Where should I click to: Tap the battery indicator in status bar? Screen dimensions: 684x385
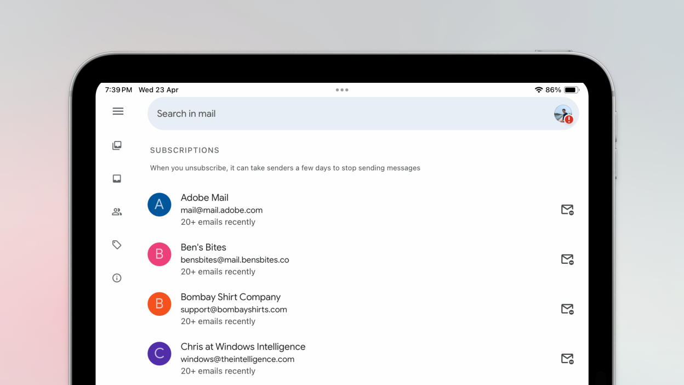[x=572, y=90]
